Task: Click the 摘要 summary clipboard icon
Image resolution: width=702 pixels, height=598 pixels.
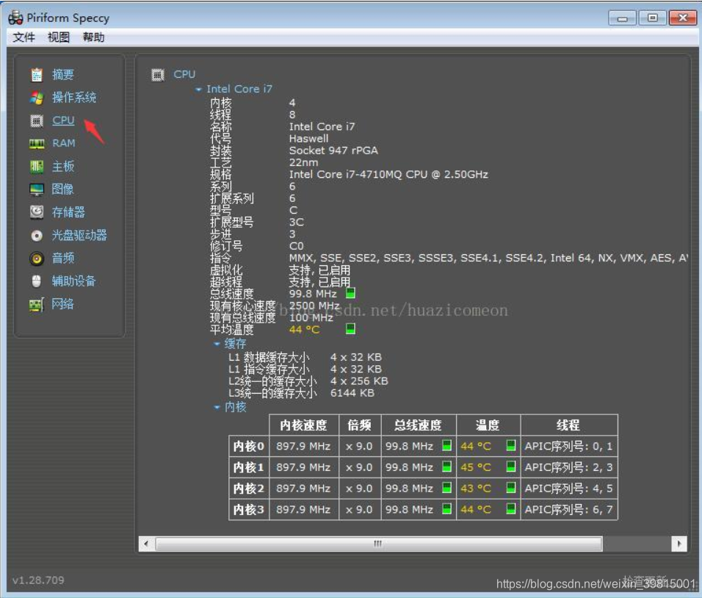Action: click(37, 75)
